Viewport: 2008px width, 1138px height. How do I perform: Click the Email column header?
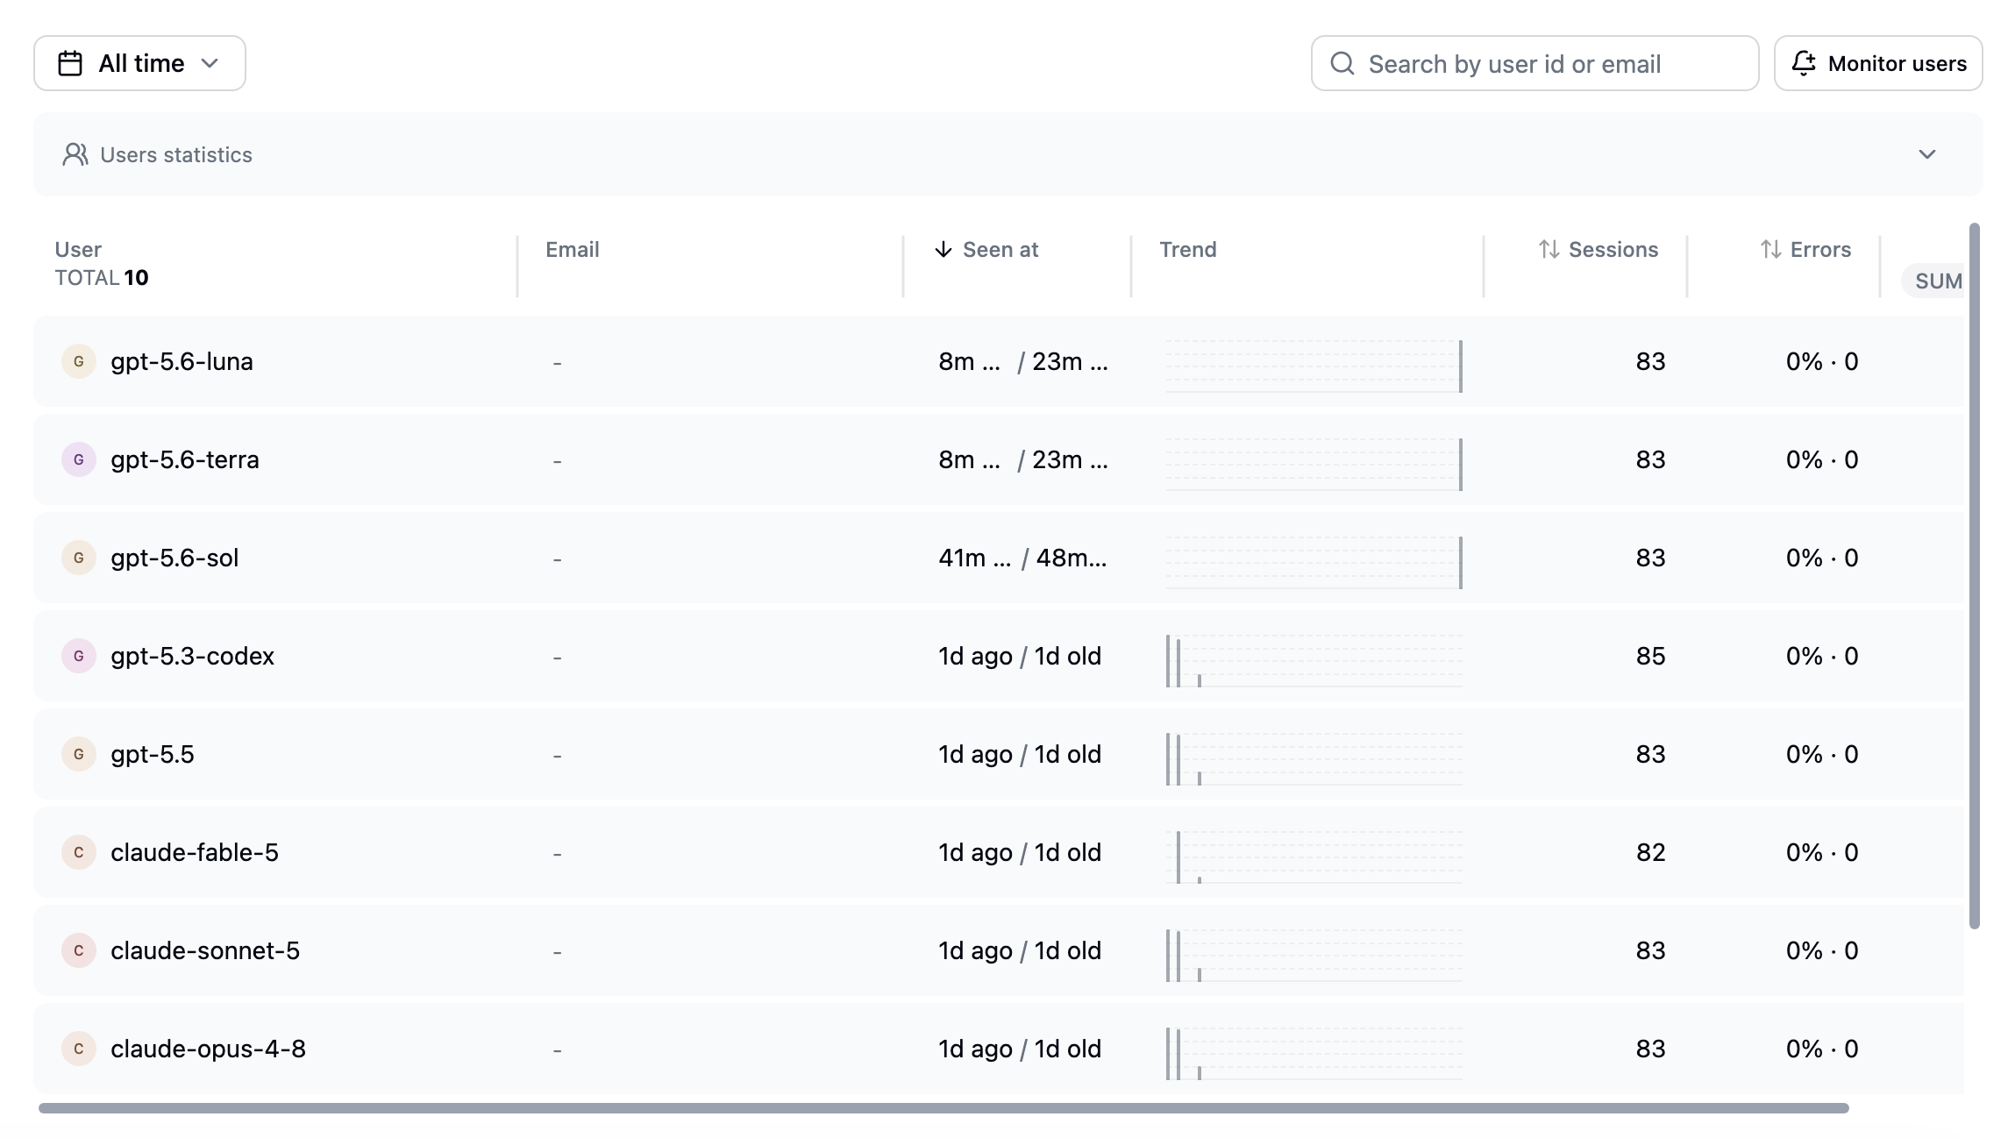pos(573,250)
